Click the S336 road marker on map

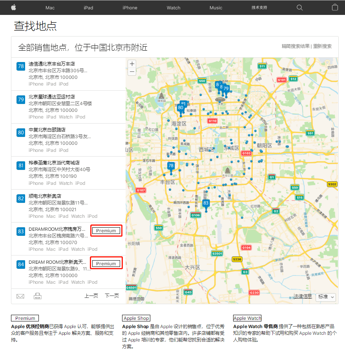tap(237, 259)
